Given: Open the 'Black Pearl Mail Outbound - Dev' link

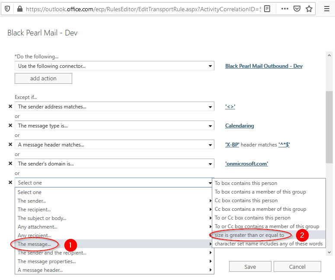Looking at the screenshot, I should tap(264, 66).
